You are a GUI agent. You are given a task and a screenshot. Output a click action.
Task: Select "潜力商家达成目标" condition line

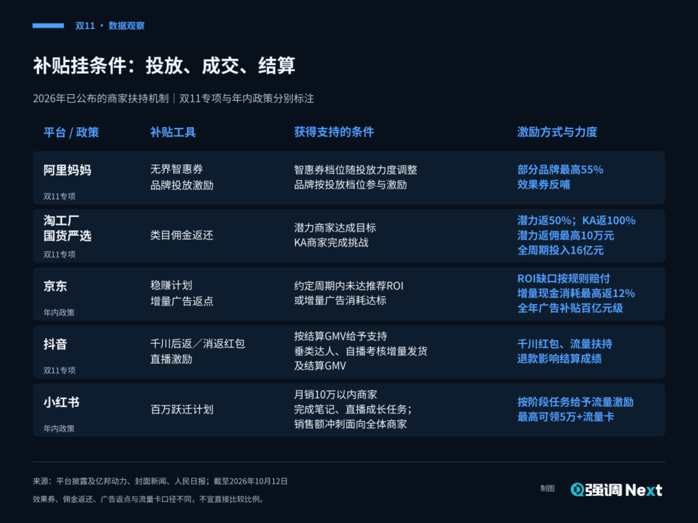[335, 228]
